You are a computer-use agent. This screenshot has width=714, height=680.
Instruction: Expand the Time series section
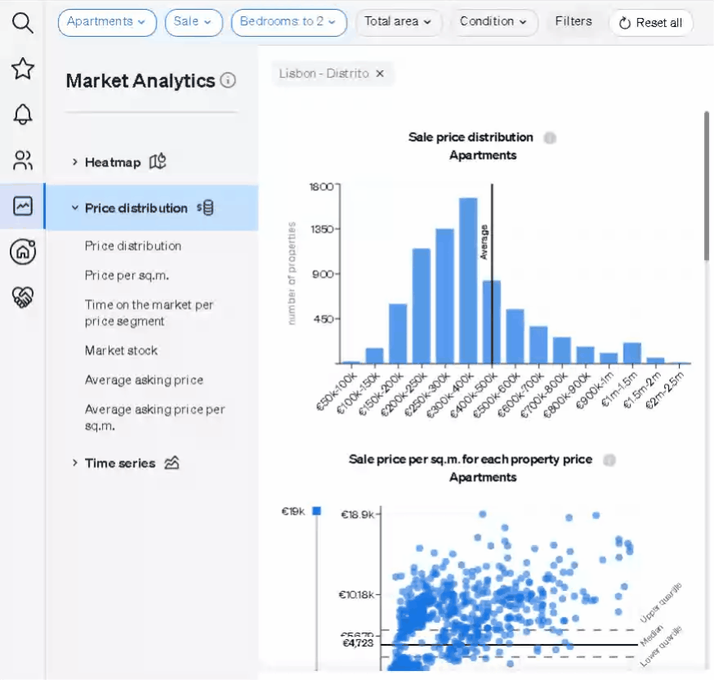tap(119, 463)
